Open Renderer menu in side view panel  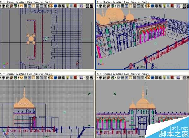pyautogui.click(x=135, y=74)
